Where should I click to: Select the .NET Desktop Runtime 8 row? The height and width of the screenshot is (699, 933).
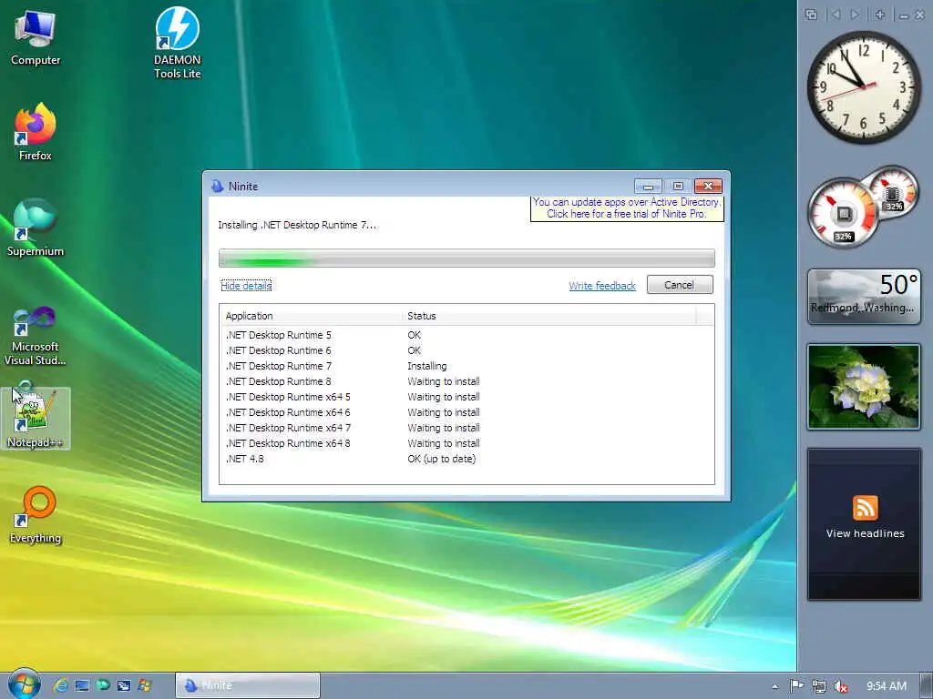pyautogui.click(x=466, y=381)
